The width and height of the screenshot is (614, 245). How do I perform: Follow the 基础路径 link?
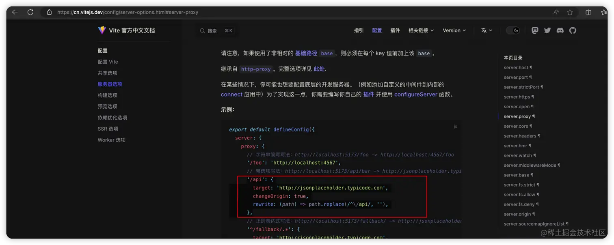click(306, 53)
